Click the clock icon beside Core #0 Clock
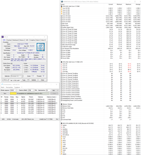Viewport: 141px width, 155px height. click(61, 16)
